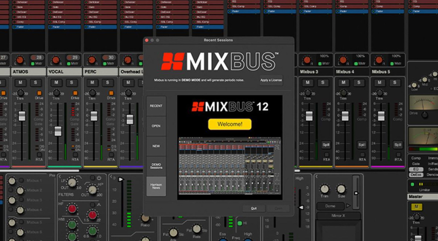
Task: Click the Quit button
Action: pyautogui.click(x=254, y=209)
